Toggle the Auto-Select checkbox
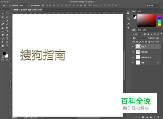 pyautogui.click(x=10, y=5)
